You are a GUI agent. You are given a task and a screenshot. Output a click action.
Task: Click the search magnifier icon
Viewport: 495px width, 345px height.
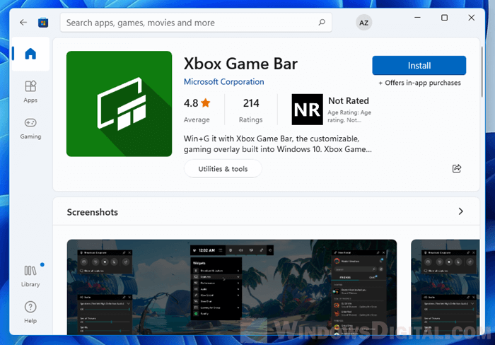click(x=322, y=23)
